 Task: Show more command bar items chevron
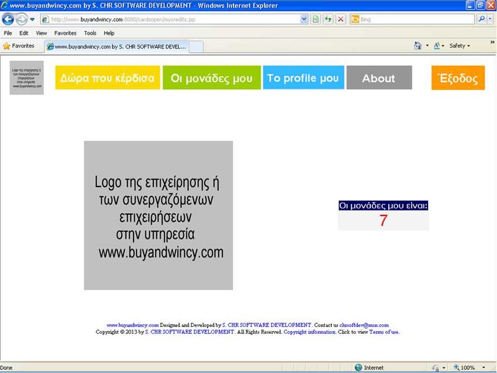[492, 42]
